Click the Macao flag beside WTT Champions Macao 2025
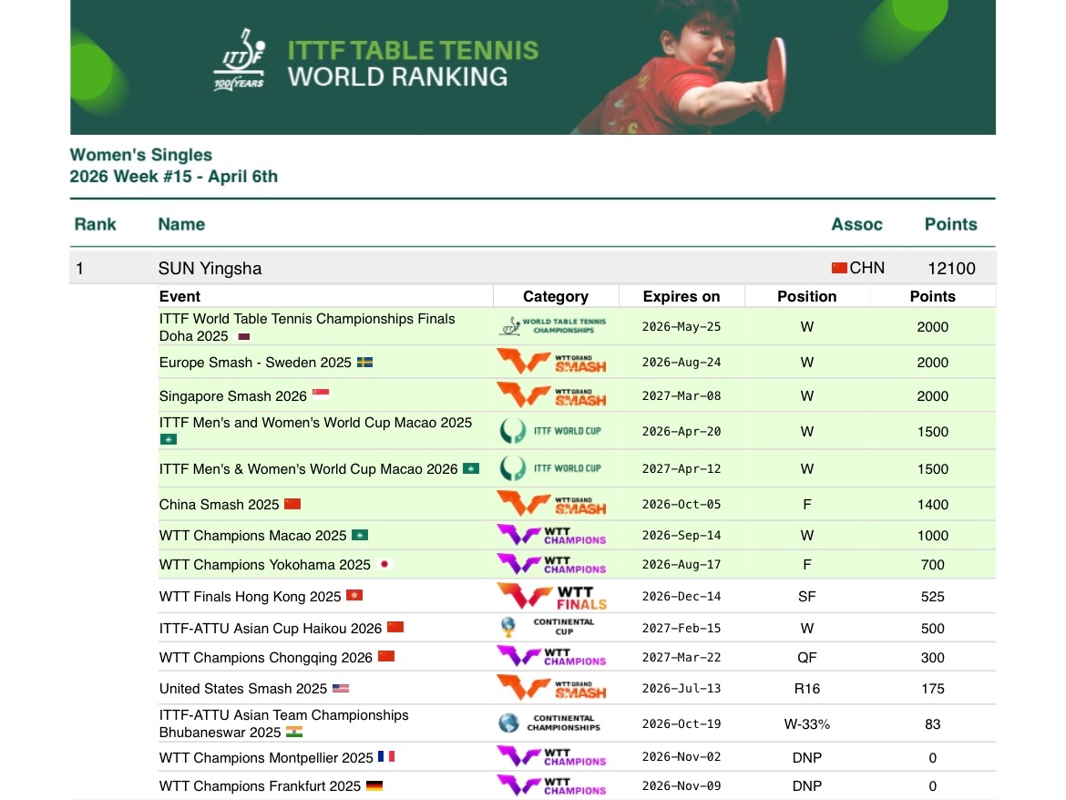The width and height of the screenshot is (1066, 800). point(360,535)
